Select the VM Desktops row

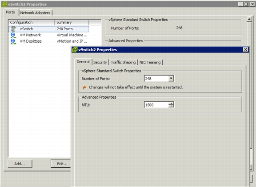[x=48, y=41]
